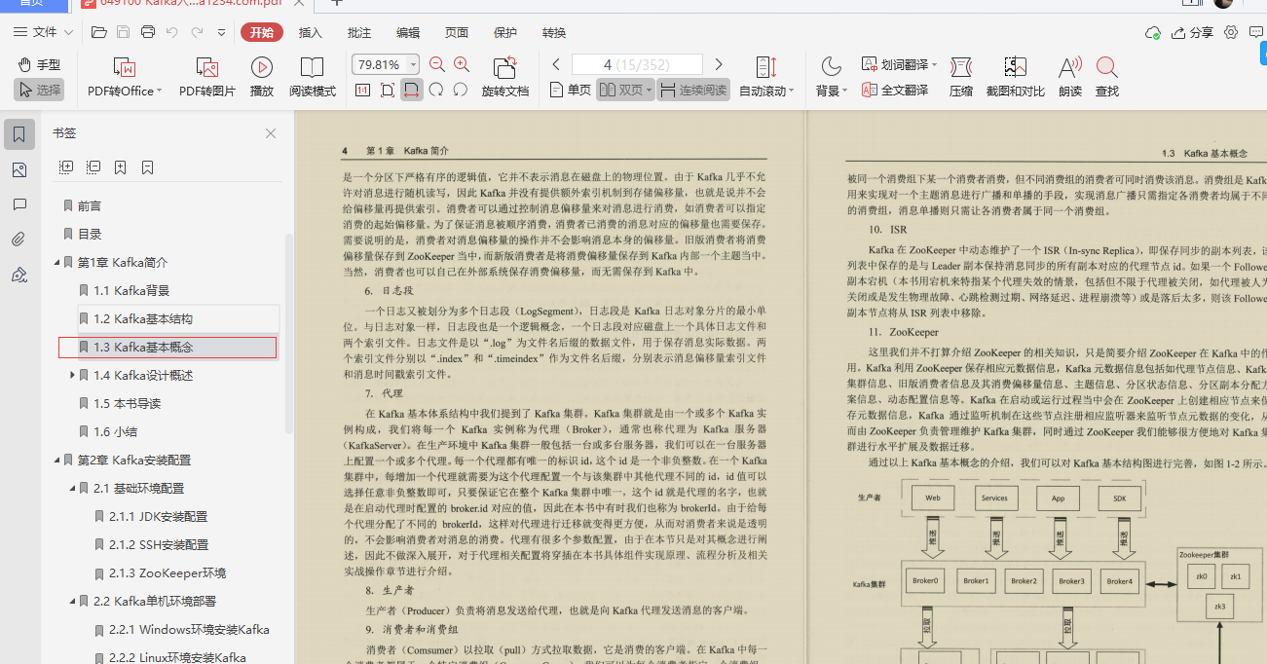Start slideshow with 播放 button
This screenshot has height=664, width=1267.
click(262, 77)
